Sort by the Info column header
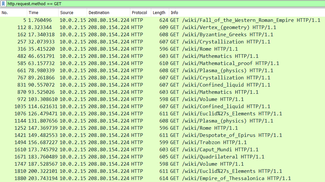Screen dimensions: 325x182 point(247,13)
